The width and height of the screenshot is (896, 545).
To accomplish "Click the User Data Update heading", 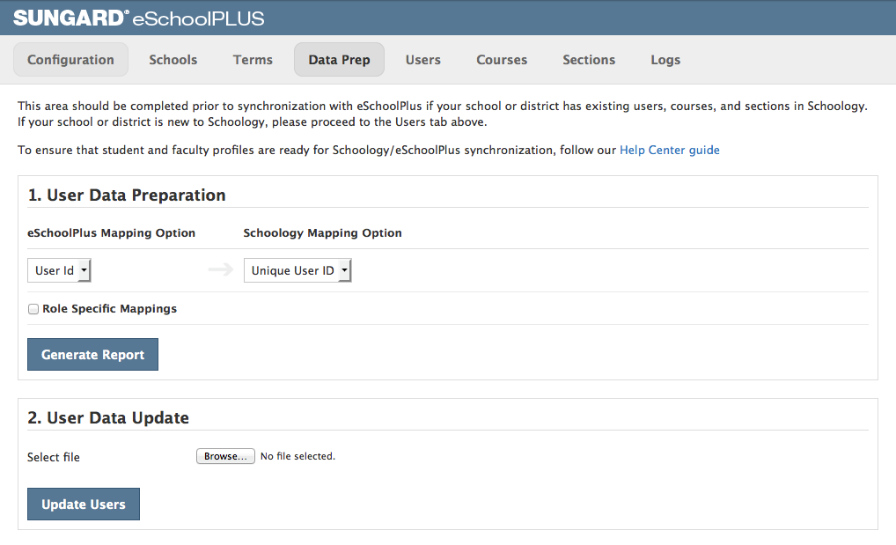I will 108,418.
